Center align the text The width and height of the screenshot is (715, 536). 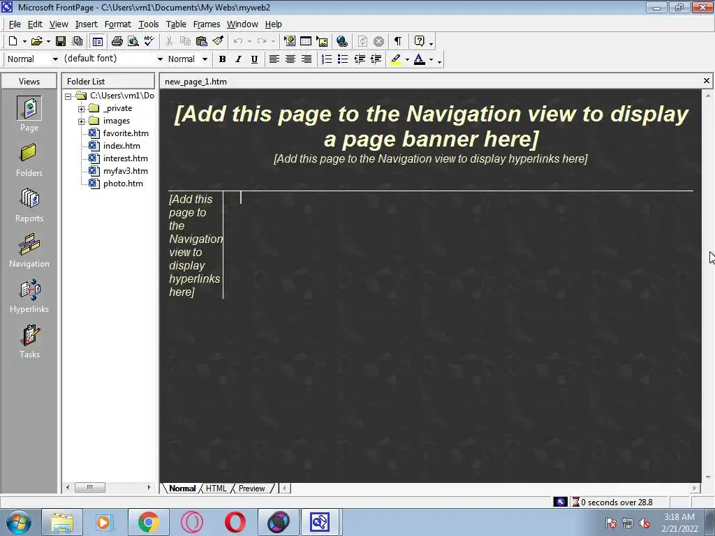pyautogui.click(x=290, y=59)
